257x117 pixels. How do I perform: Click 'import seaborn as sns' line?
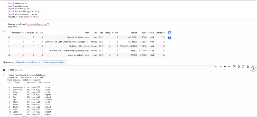pos(19,9)
